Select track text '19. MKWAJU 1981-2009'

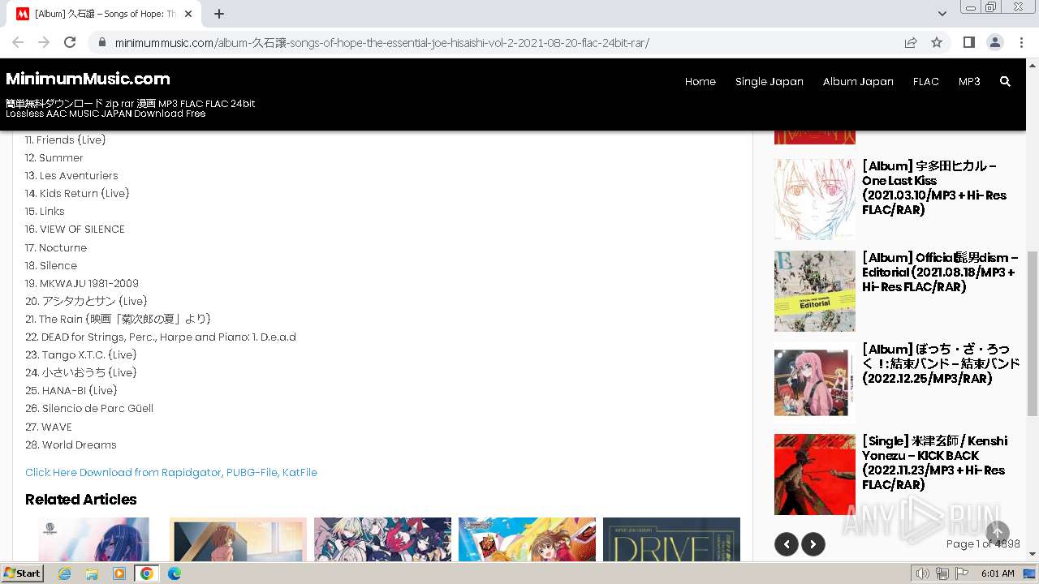82,283
